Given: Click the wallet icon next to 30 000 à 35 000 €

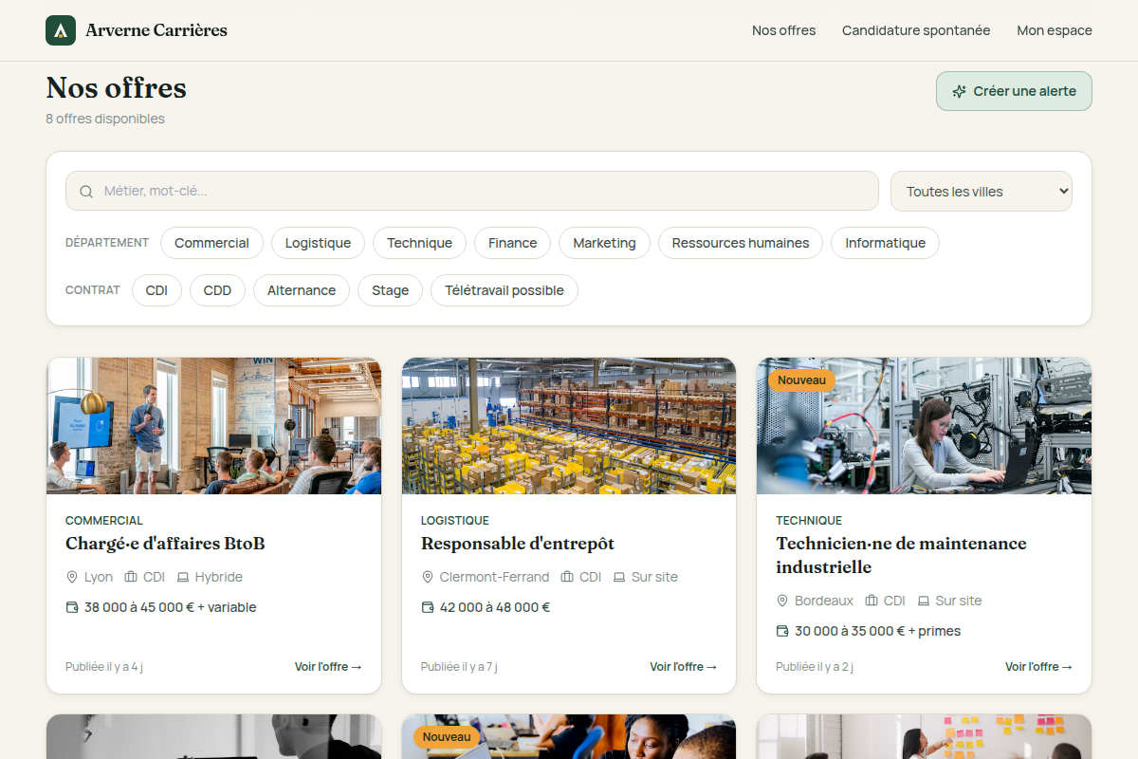Looking at the screenshot, I should pos(782,631).
